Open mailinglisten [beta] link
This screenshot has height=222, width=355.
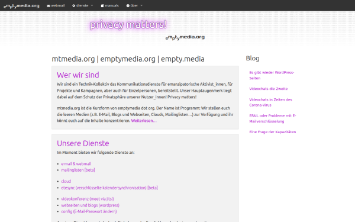(78, 170)
